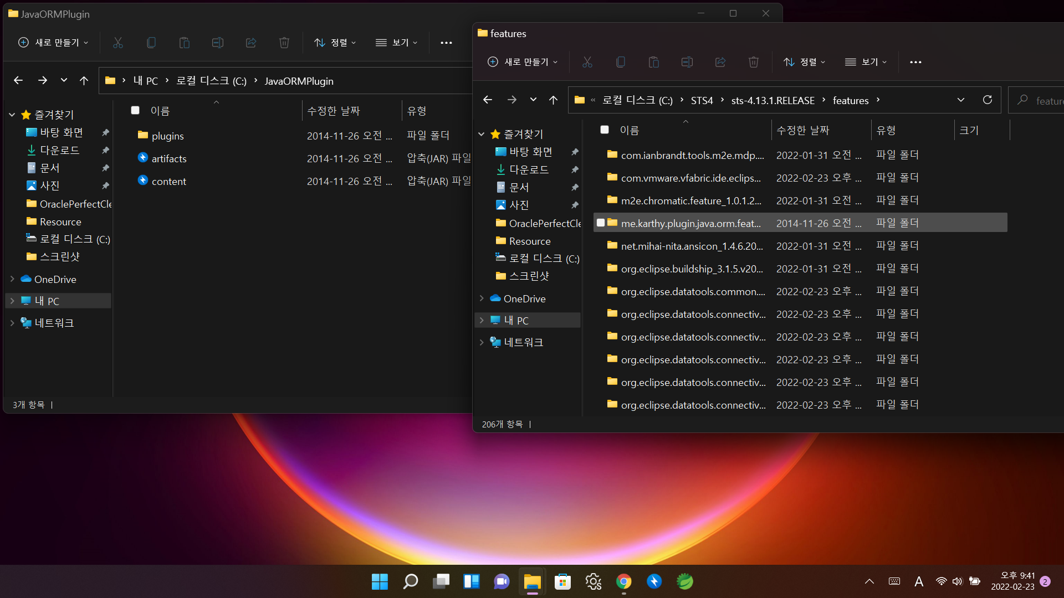Expand OneDrive in features navigation pane
Image resolution: width=1064 pixels, height=598 pixels.
(x=482, y=298)
